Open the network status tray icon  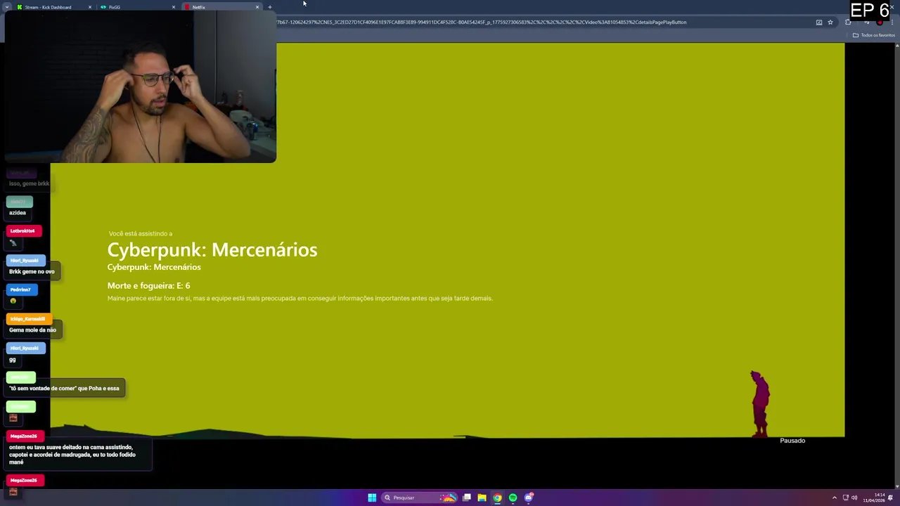click(846, 498)
